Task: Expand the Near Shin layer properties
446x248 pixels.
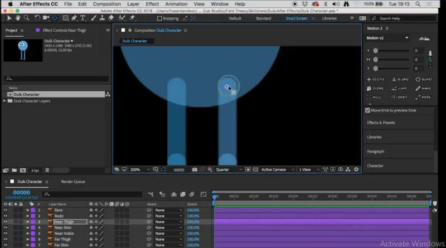Action: click(x=27, y=227)
